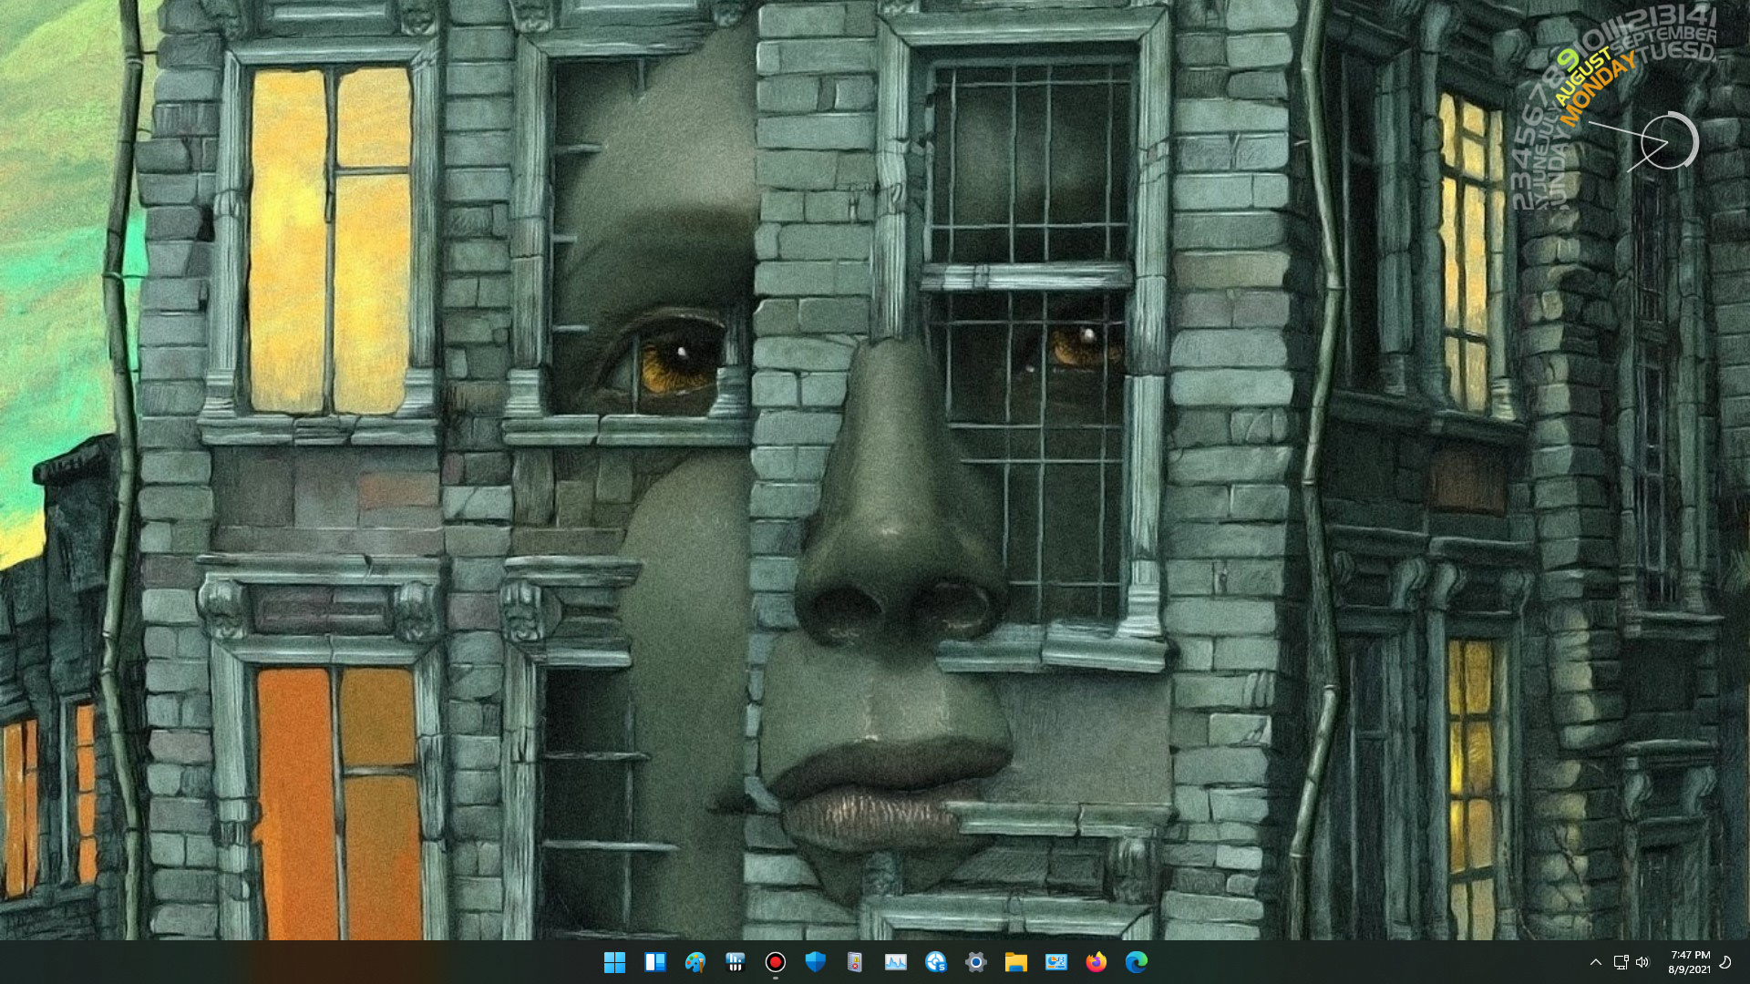
Task: Launch the blue circular app with S badge
Action: (x=935, y=962)
